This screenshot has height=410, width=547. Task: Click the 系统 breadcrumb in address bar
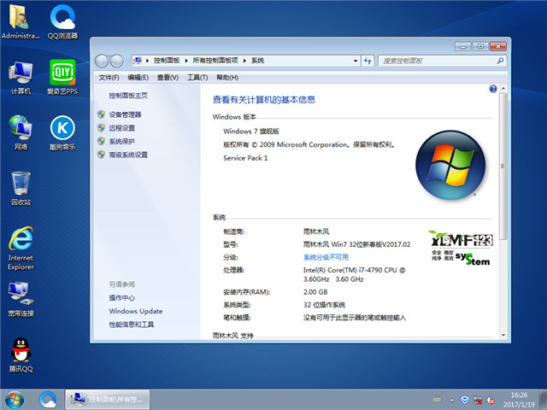coord(257,61)
